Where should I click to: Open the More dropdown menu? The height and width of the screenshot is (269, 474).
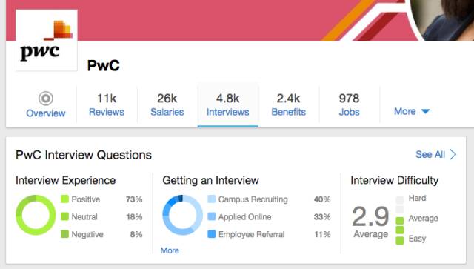412,111
